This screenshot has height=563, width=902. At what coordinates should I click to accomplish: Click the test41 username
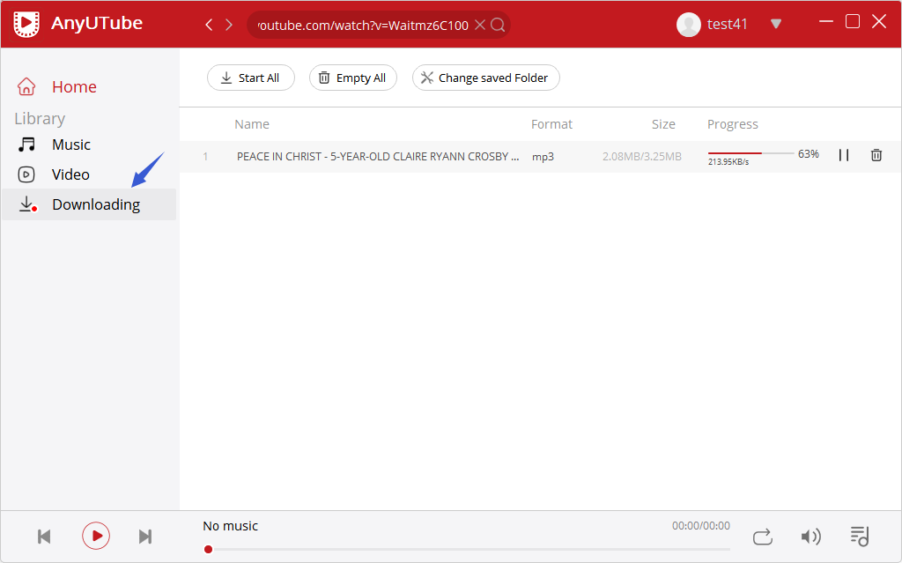coord(727,24)
